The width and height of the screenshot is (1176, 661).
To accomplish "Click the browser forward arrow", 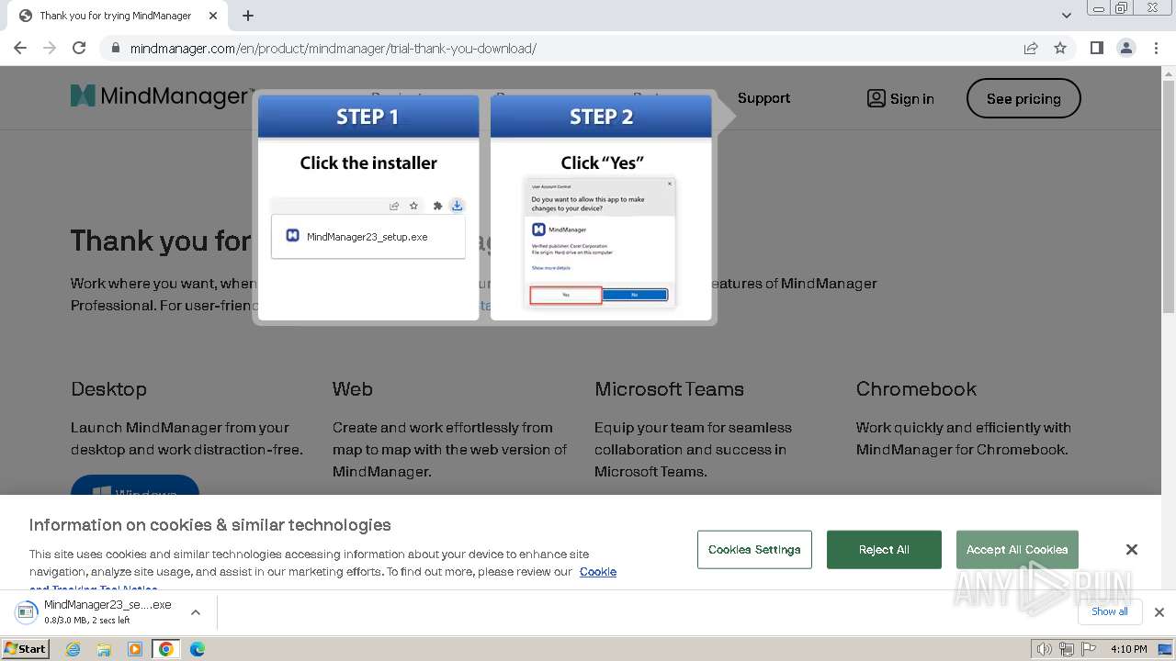I will click(x=50, y=48).
